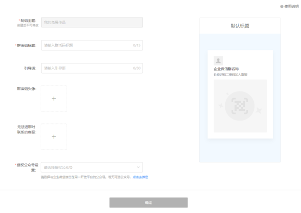Click the 群活码标题 input field
Viewport: 301px width, 213px height.
click(92, 45)
